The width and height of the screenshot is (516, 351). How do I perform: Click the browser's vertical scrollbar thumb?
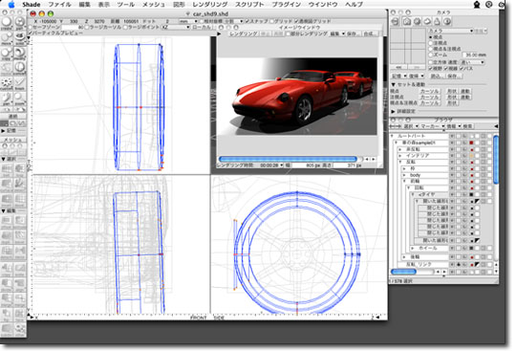(496, 160)
